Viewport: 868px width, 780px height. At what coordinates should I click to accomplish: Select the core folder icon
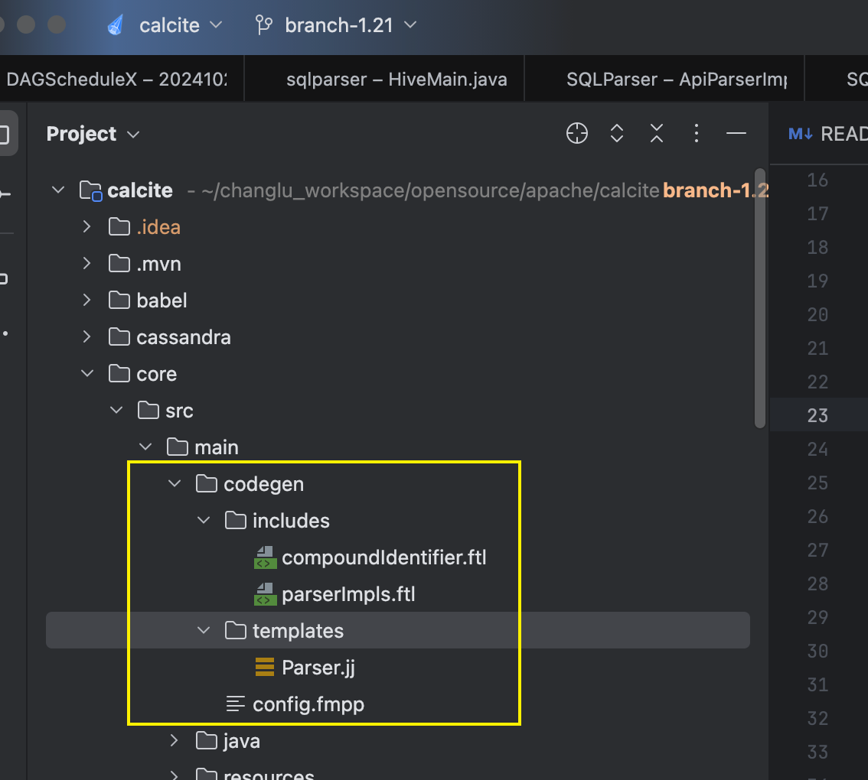click(x=119, y=373)
